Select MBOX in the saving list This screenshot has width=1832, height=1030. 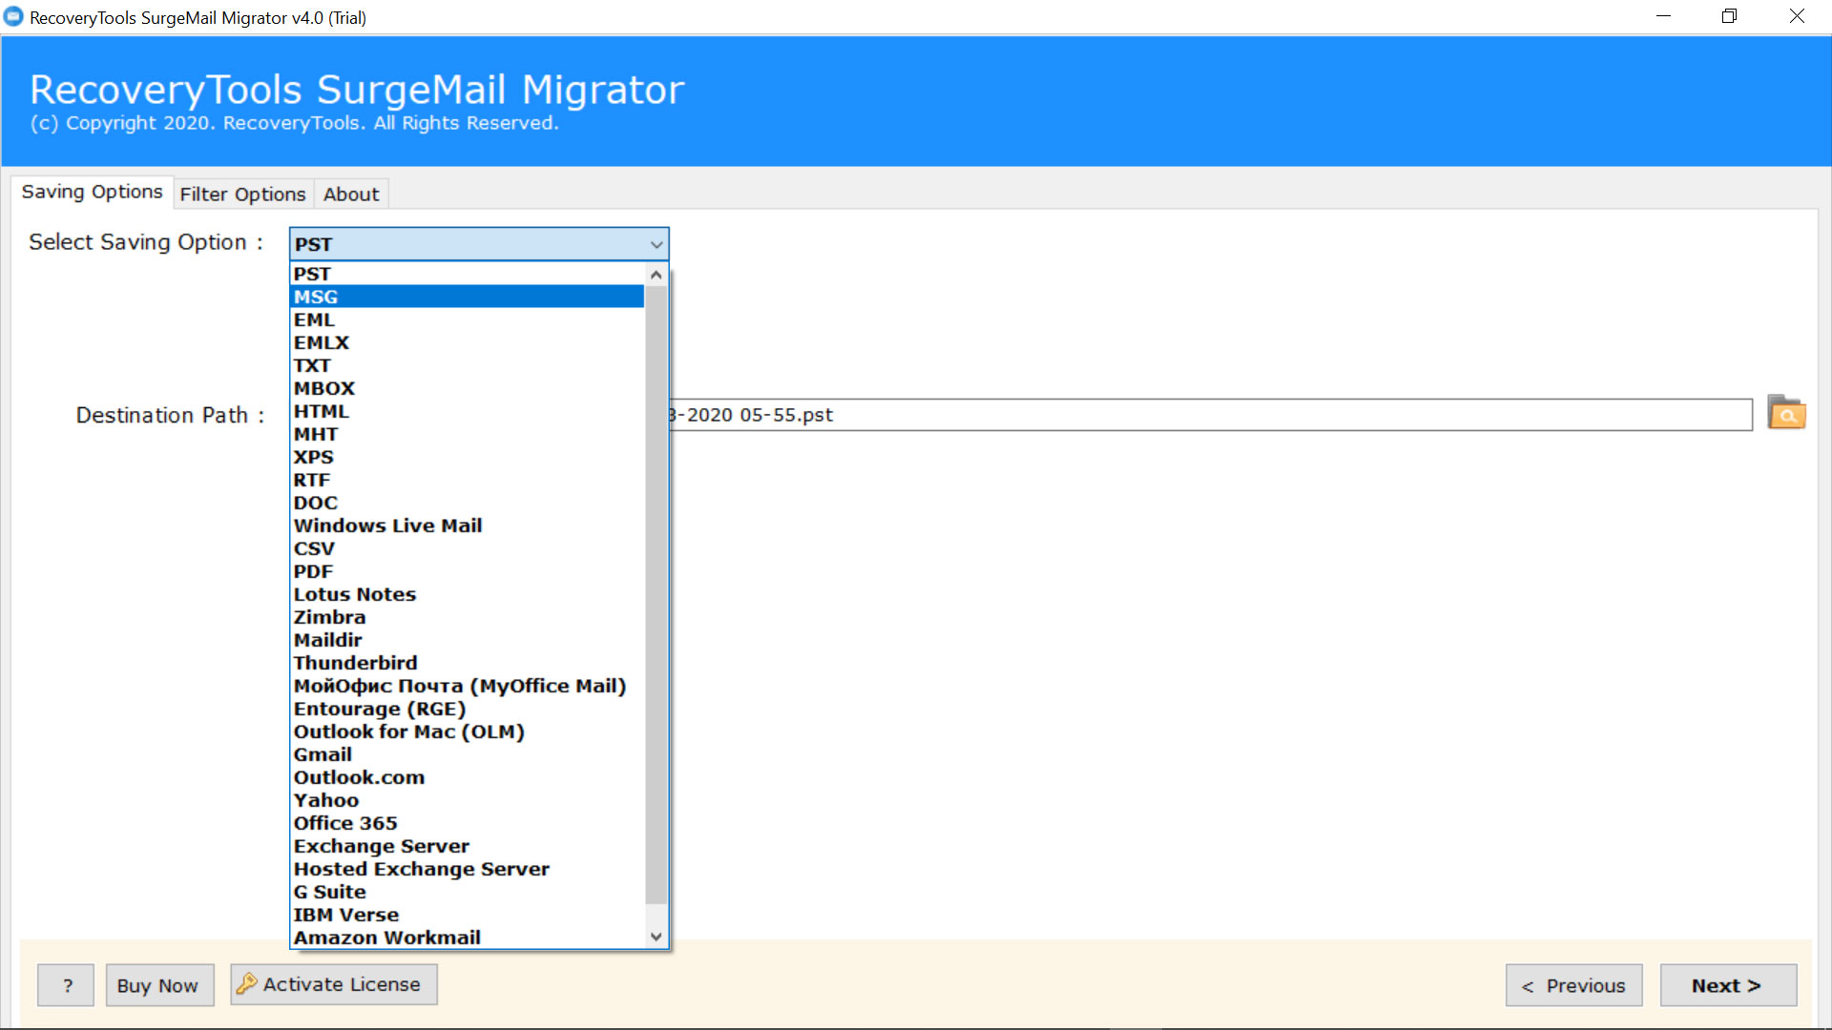[468, 388]
